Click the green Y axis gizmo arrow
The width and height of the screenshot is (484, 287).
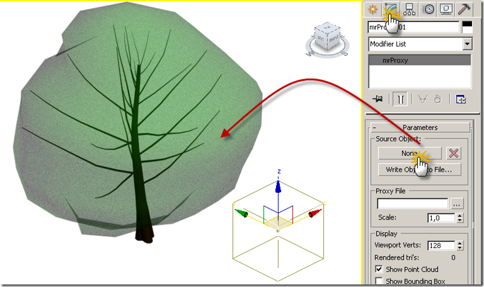[x=241, y=213]
